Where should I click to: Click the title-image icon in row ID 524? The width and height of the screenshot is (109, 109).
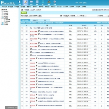pos(37,69)
